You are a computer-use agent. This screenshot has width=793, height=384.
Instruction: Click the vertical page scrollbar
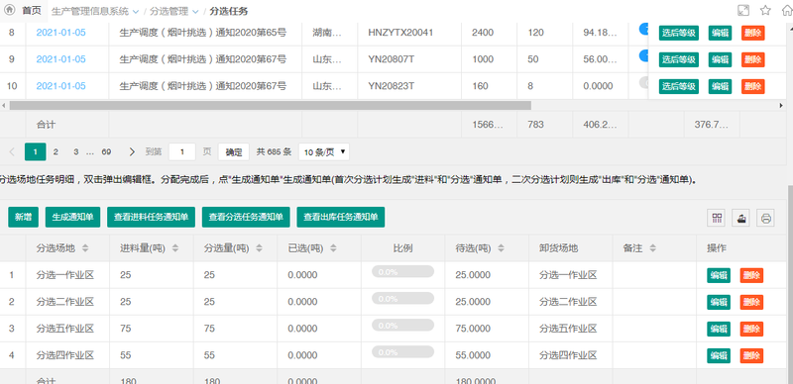click(x=789, y=284)
